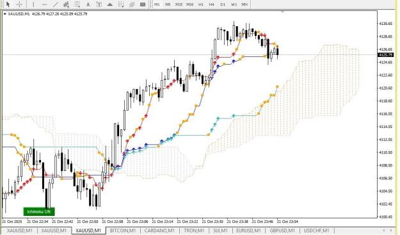Select the text tool labeled A
400x235 pixels.
point(88,4)
